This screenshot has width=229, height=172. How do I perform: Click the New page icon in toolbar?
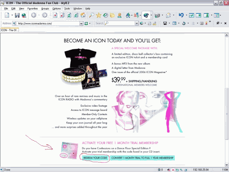click(7, 15)
